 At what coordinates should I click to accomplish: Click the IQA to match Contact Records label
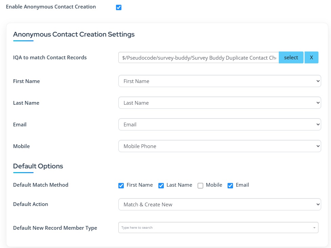[x=50, y=57]
